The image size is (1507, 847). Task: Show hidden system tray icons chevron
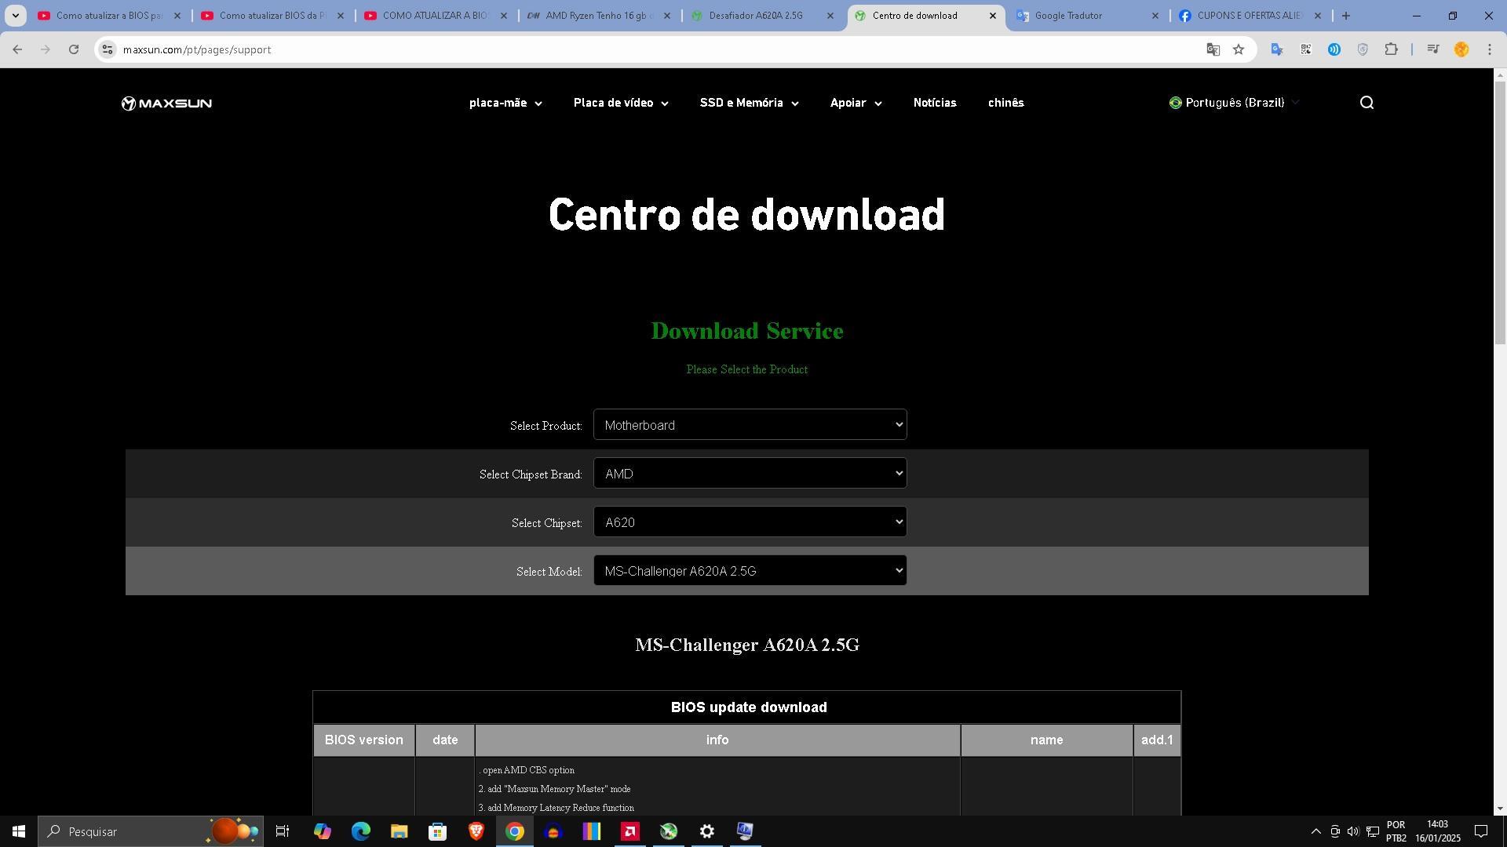[1315, 831]
